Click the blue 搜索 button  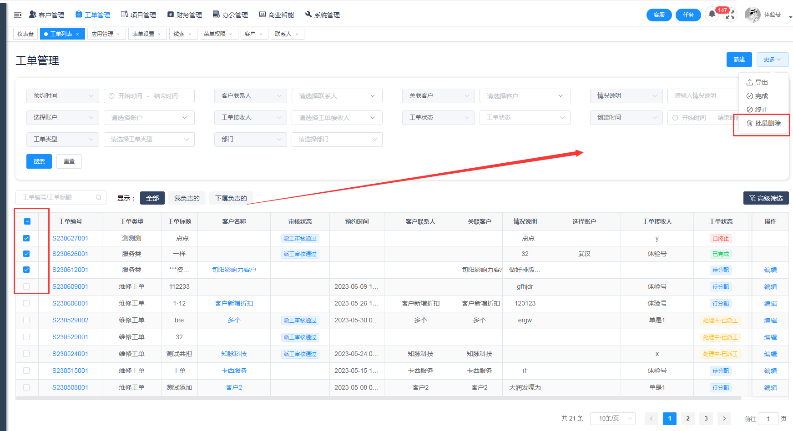39,161
